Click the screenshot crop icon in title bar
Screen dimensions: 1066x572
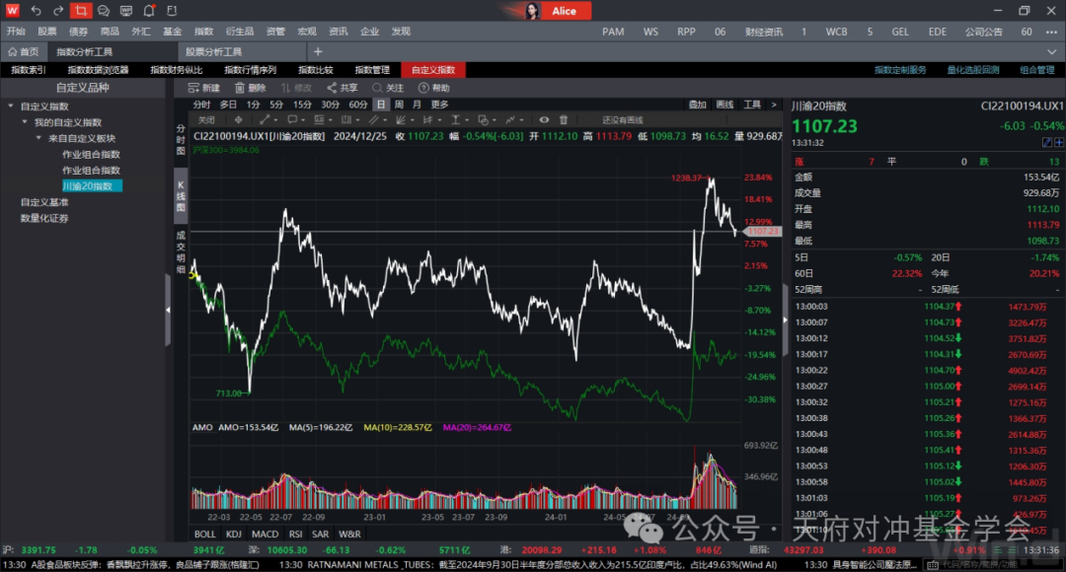tap(81, 11)
